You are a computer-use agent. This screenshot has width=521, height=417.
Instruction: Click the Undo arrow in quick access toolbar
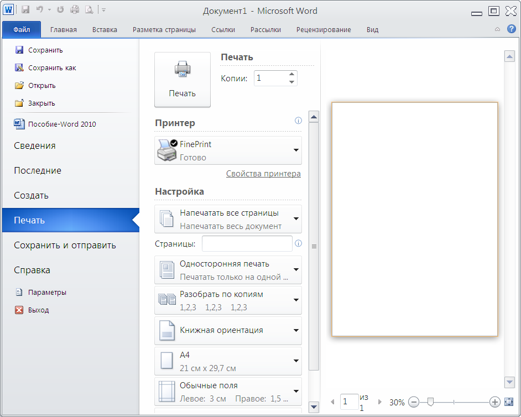point(40,9)
